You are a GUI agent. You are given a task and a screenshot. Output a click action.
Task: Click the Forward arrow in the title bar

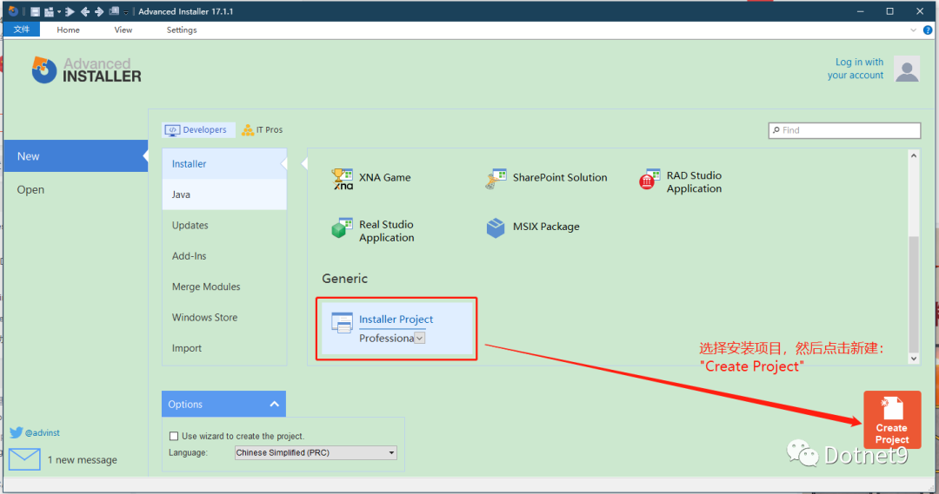pos(99,11)
